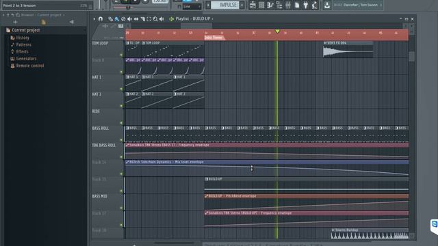Click the IMPULSE pattern name
This screenshot has width=438, height=246.
coord(225,5)
